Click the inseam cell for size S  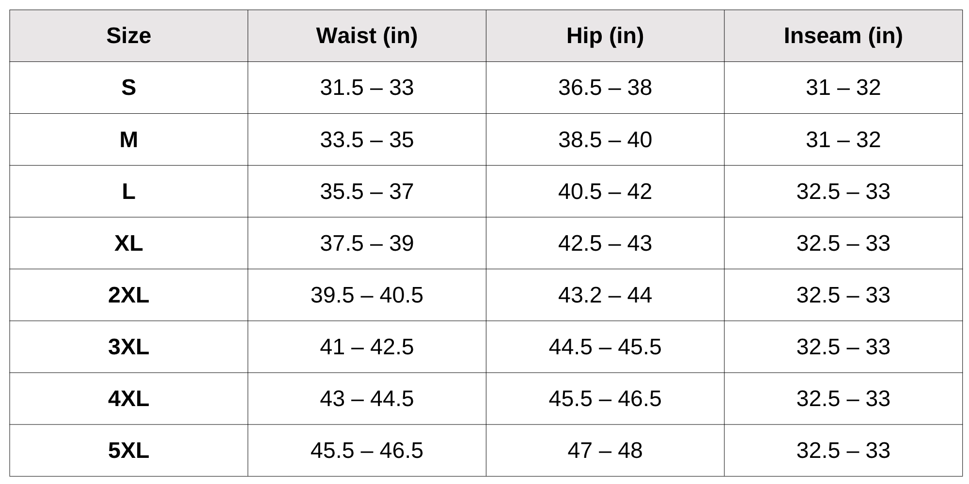click(843, 88)
